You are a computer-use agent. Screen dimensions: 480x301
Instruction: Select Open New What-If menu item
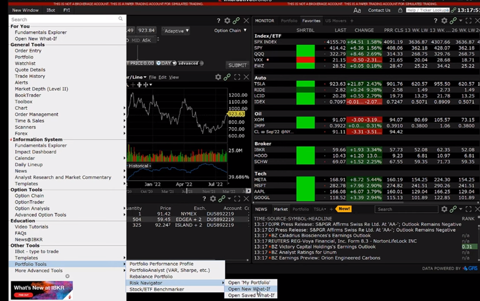251,289
